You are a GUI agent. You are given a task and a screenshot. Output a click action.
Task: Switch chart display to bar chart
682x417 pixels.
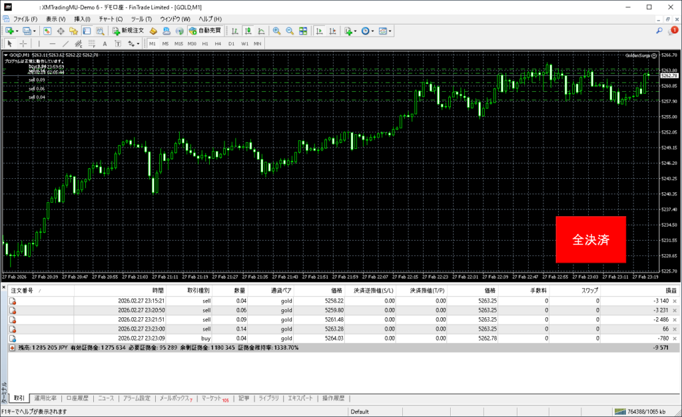click(x=234, y=31)
